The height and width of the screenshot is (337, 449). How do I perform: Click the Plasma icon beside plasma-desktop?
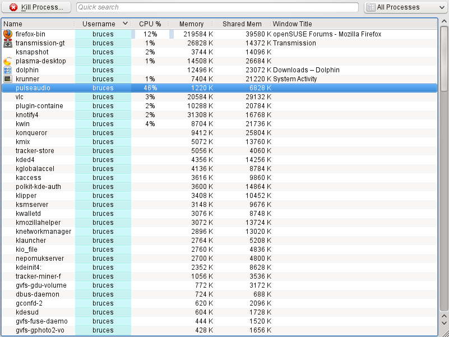[8, 61]
